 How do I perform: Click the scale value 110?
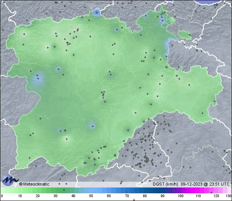coord(198,196)
